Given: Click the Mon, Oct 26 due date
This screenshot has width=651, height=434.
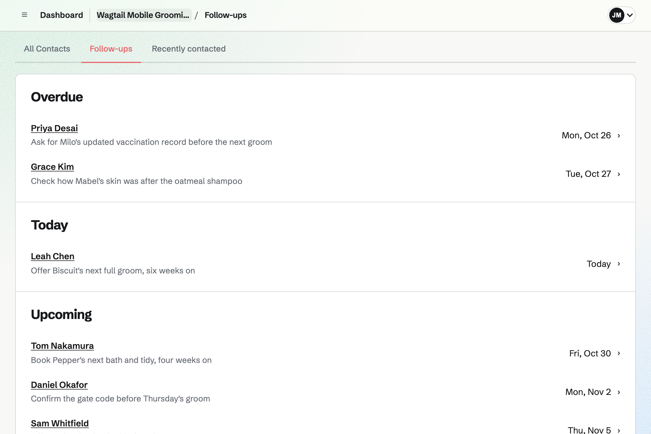Looking at the screenshot, I should (586, 135).
